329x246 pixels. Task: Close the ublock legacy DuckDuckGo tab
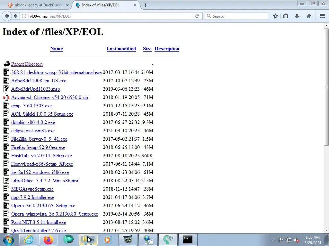67,5
